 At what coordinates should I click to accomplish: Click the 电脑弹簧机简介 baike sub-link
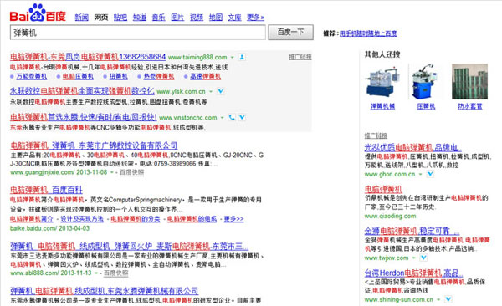point(32,219)
